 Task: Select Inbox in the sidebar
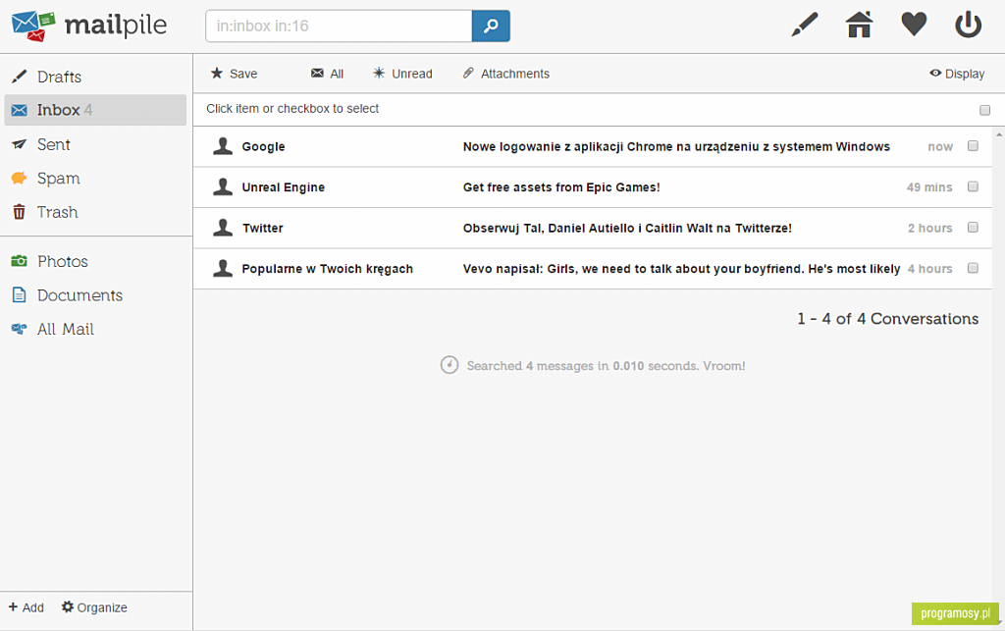click(95, 110)
